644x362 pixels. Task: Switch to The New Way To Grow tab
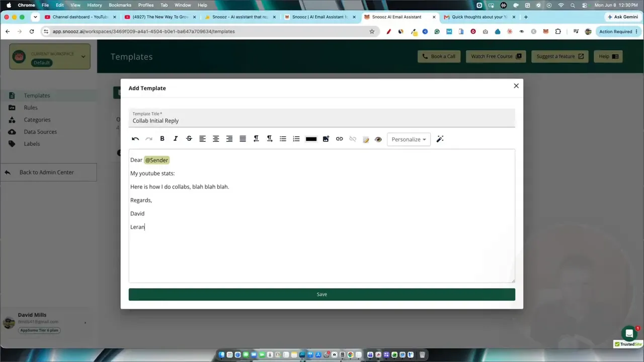click(160, 17)
